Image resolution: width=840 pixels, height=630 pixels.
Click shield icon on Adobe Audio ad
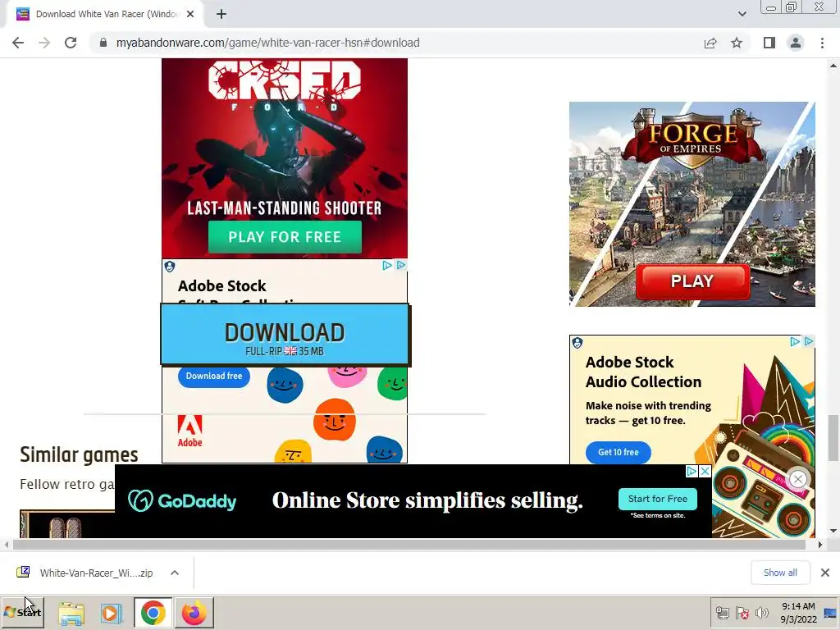click(x=577, y=342)
